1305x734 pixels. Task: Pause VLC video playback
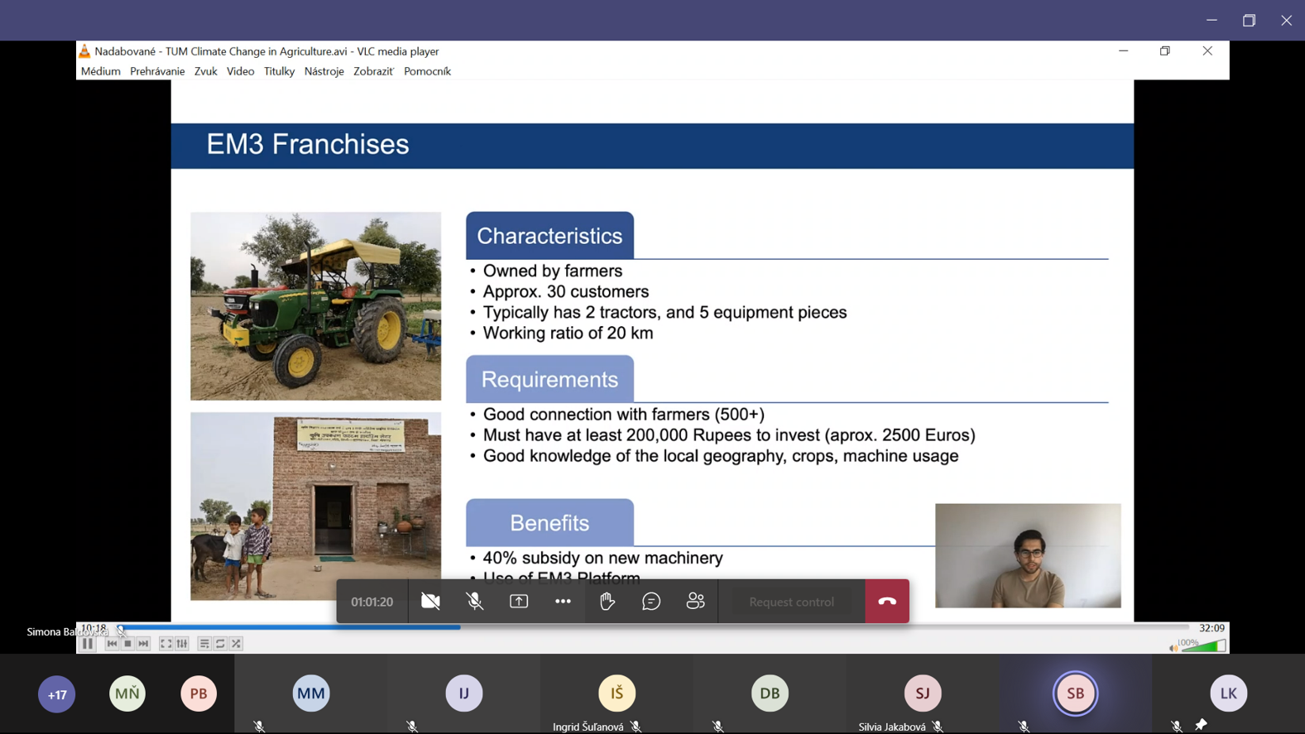tap(88, 644)
